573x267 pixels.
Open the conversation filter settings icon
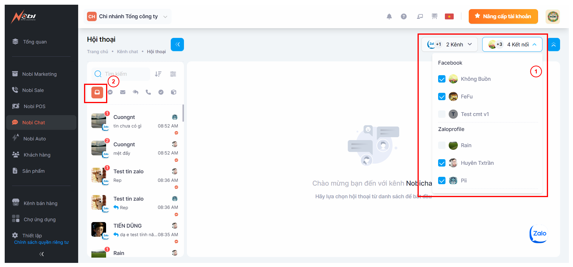point(173,74)
